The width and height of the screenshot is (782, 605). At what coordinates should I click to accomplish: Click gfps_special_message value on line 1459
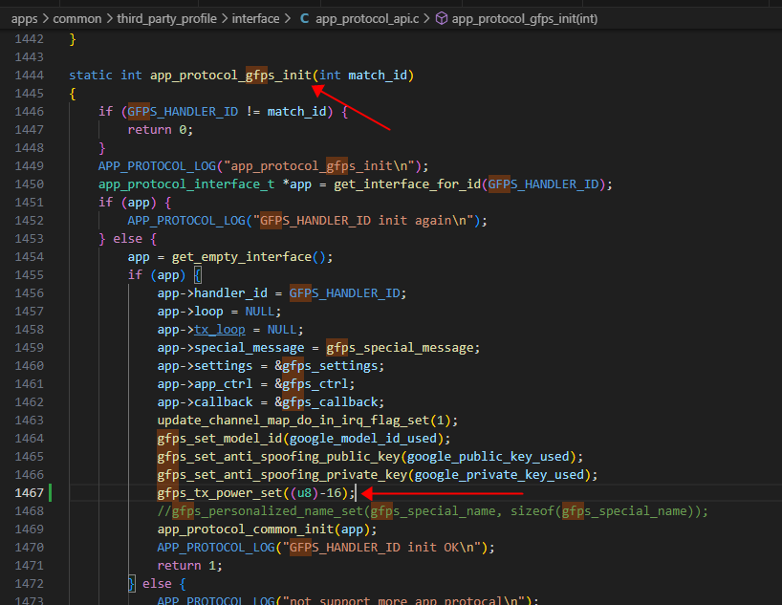(401, 348)
